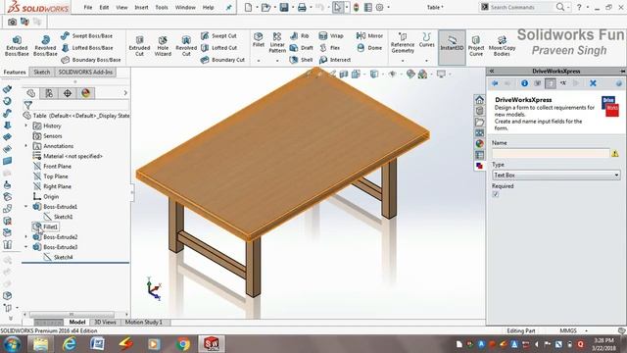Click the Boundary Boss/Base tool

(91, 60)
